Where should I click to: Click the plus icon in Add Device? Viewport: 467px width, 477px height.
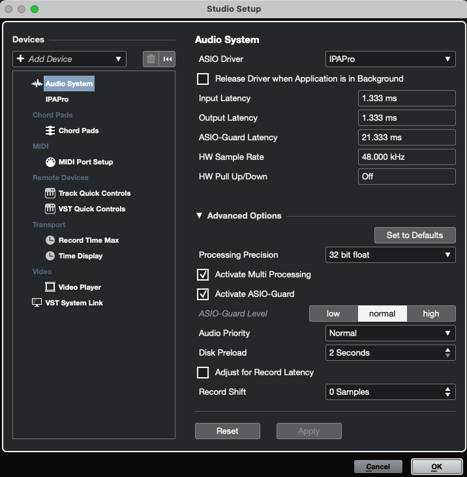coord(21,59)
